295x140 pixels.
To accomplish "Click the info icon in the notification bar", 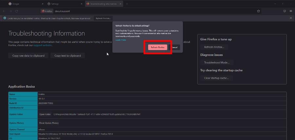I will click(5, 18).
